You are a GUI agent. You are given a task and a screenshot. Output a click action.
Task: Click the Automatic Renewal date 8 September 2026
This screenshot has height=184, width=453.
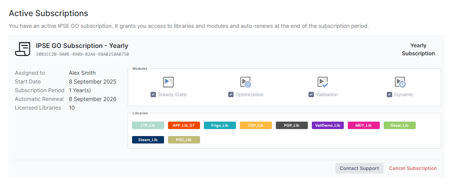[92, 99]
